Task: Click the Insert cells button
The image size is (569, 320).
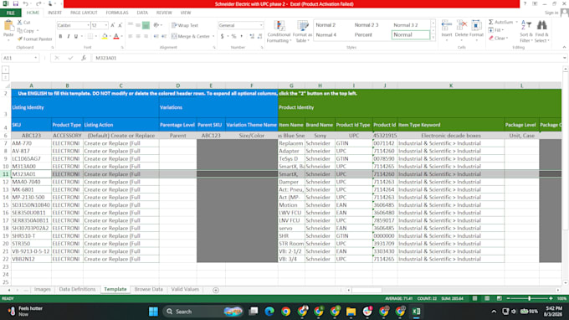Action: (447, 29)
